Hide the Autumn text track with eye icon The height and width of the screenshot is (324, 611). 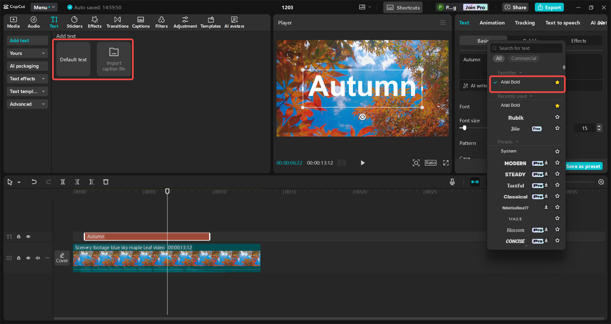[28, 237]
